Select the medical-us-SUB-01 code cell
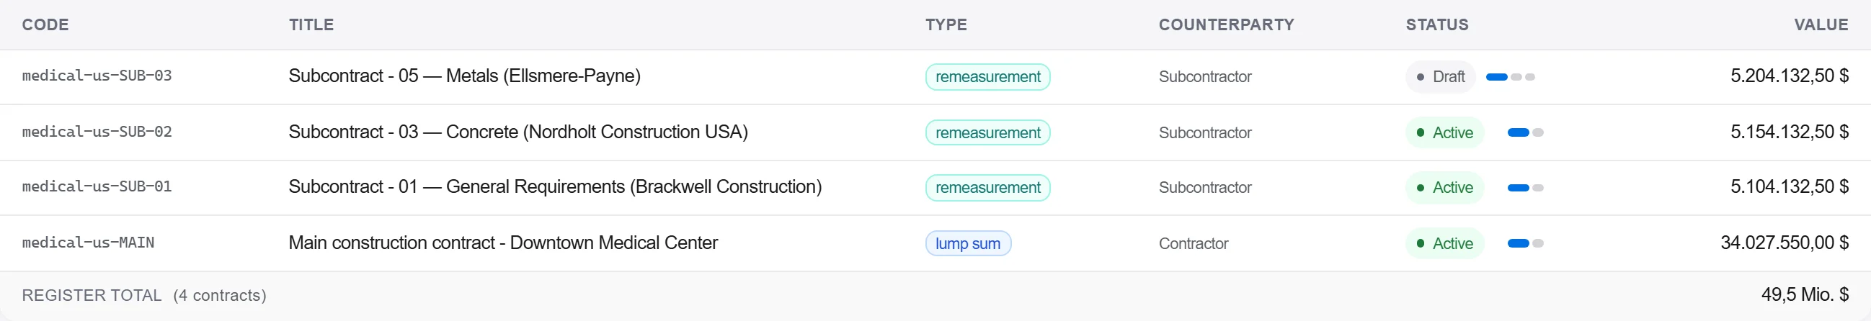Screen dimensions: 1871x321 point(97,187)
